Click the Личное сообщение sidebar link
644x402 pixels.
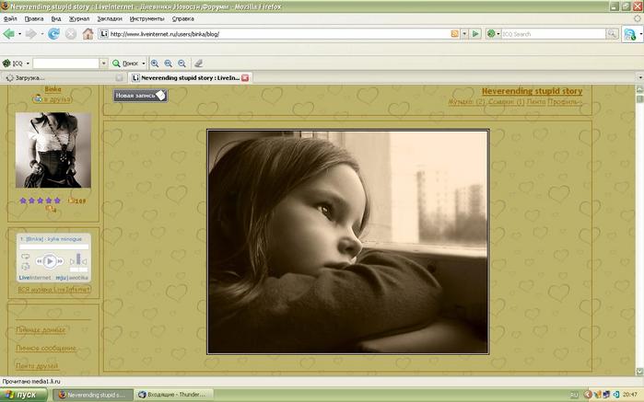click(46, 348)
